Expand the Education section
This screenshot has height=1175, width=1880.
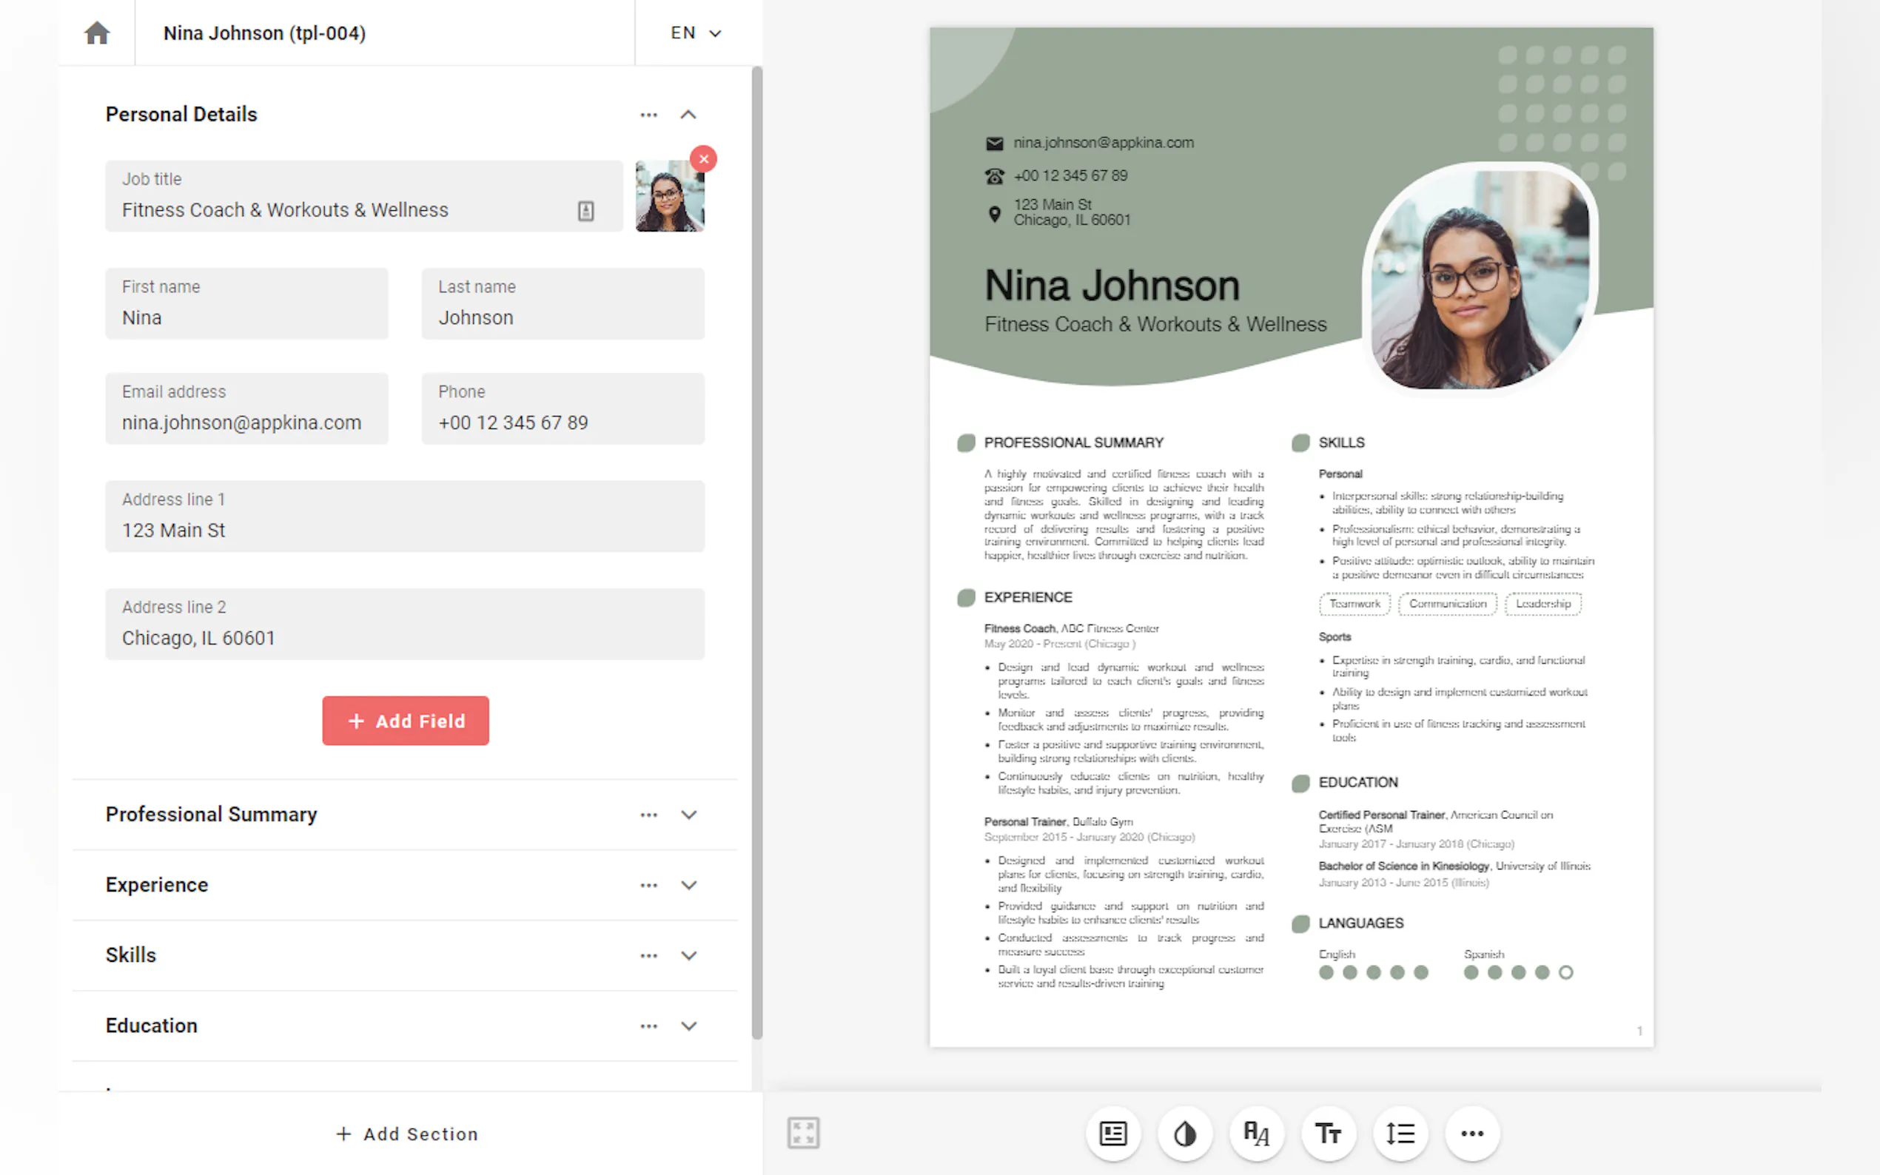click(x=688, y=1026)
